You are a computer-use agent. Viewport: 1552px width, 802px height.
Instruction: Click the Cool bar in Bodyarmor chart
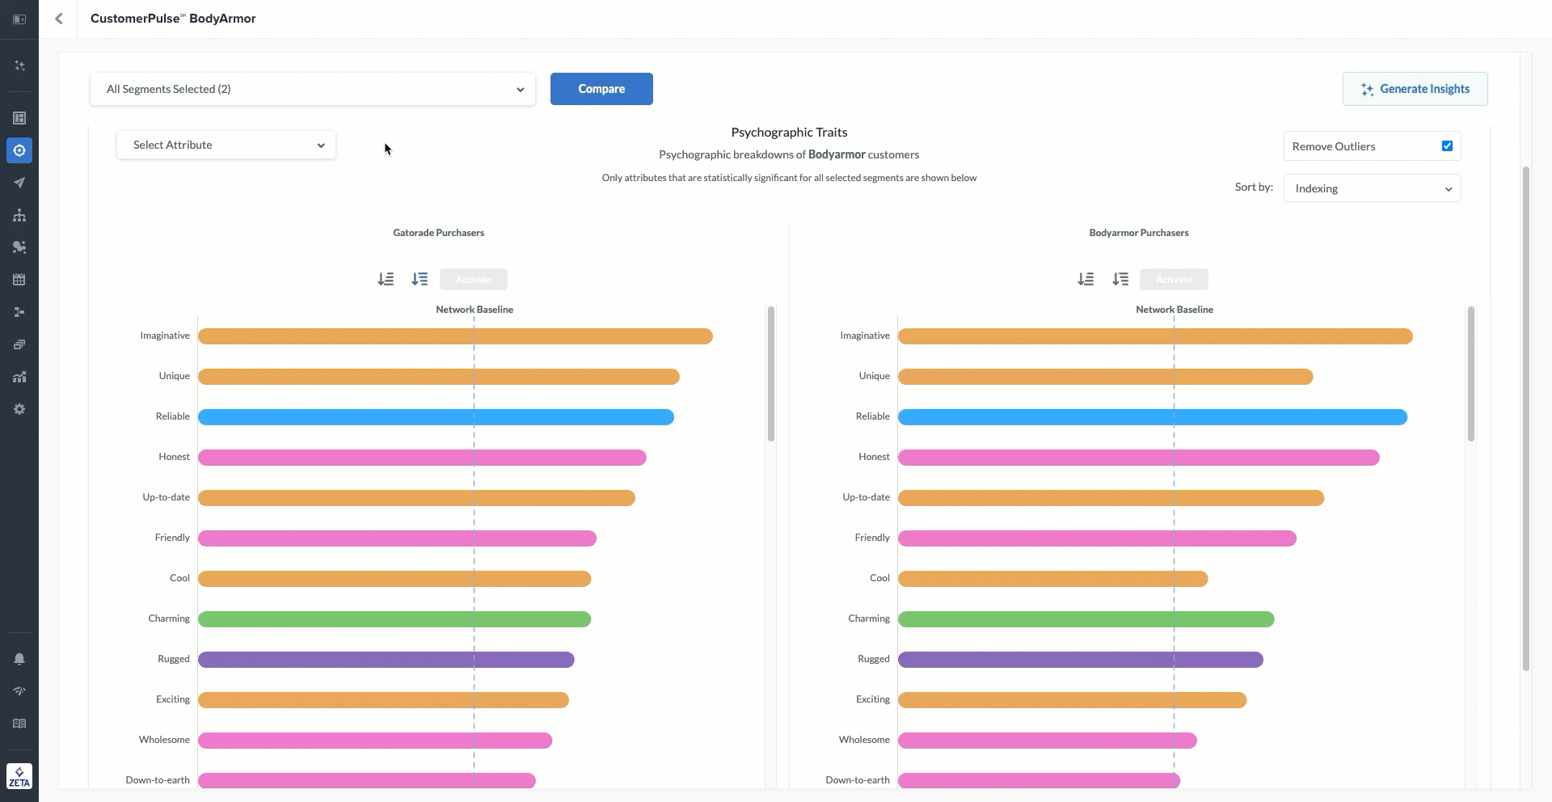coord(1053,579)
